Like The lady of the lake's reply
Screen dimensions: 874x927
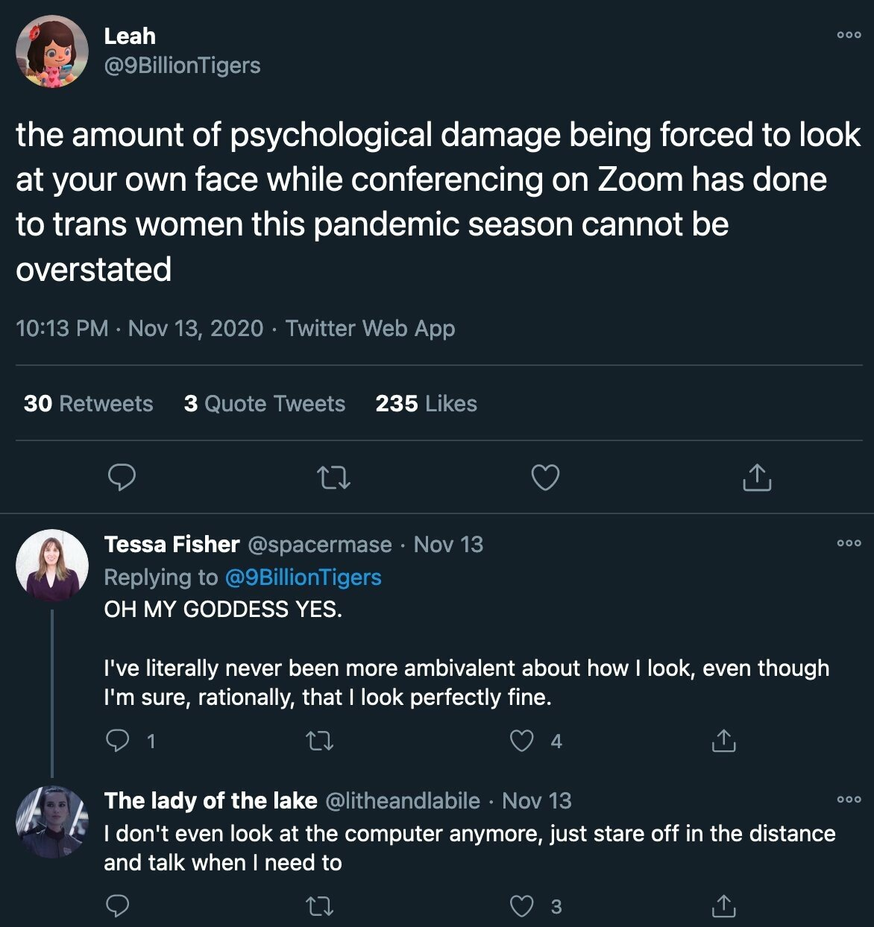522,906
